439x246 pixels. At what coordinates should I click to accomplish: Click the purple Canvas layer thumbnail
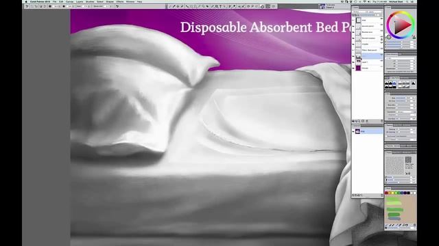[x=358, y=68]
